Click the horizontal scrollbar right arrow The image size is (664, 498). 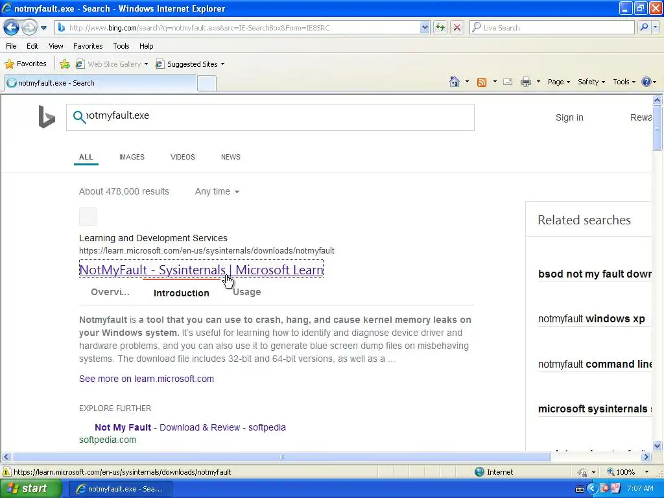pos(646,457)
